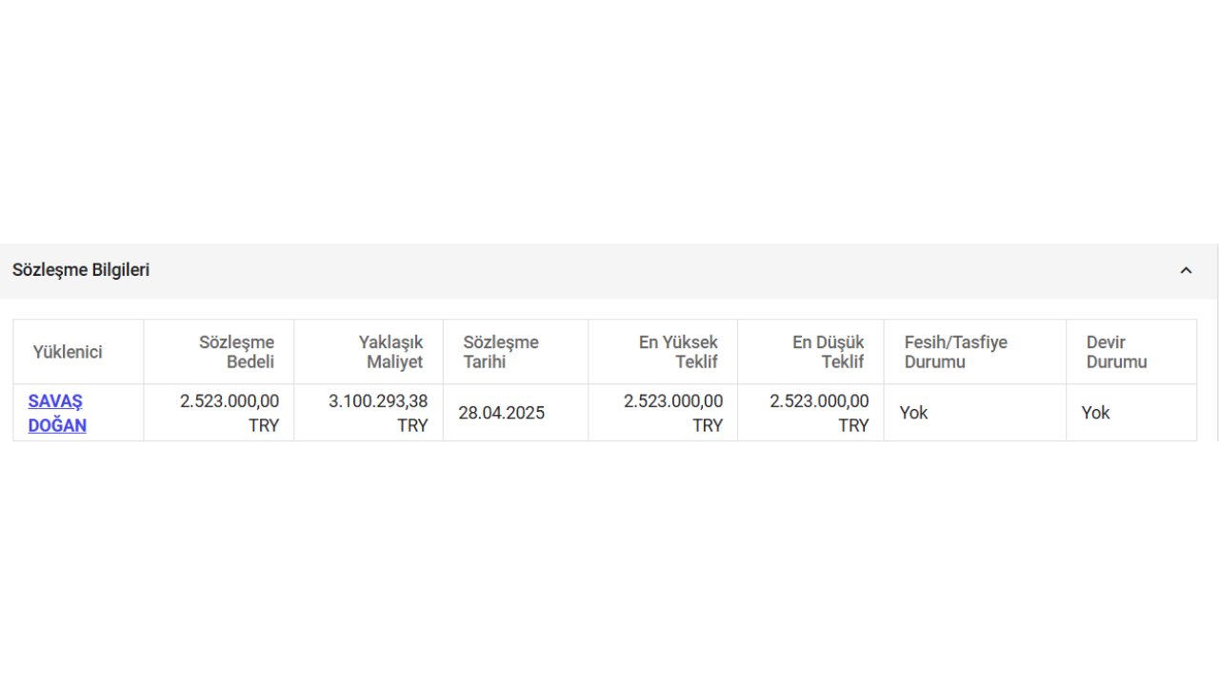Click the Sözleşme Bilgileri section title
Screen dimensions: 1219x685
[81, 270]
